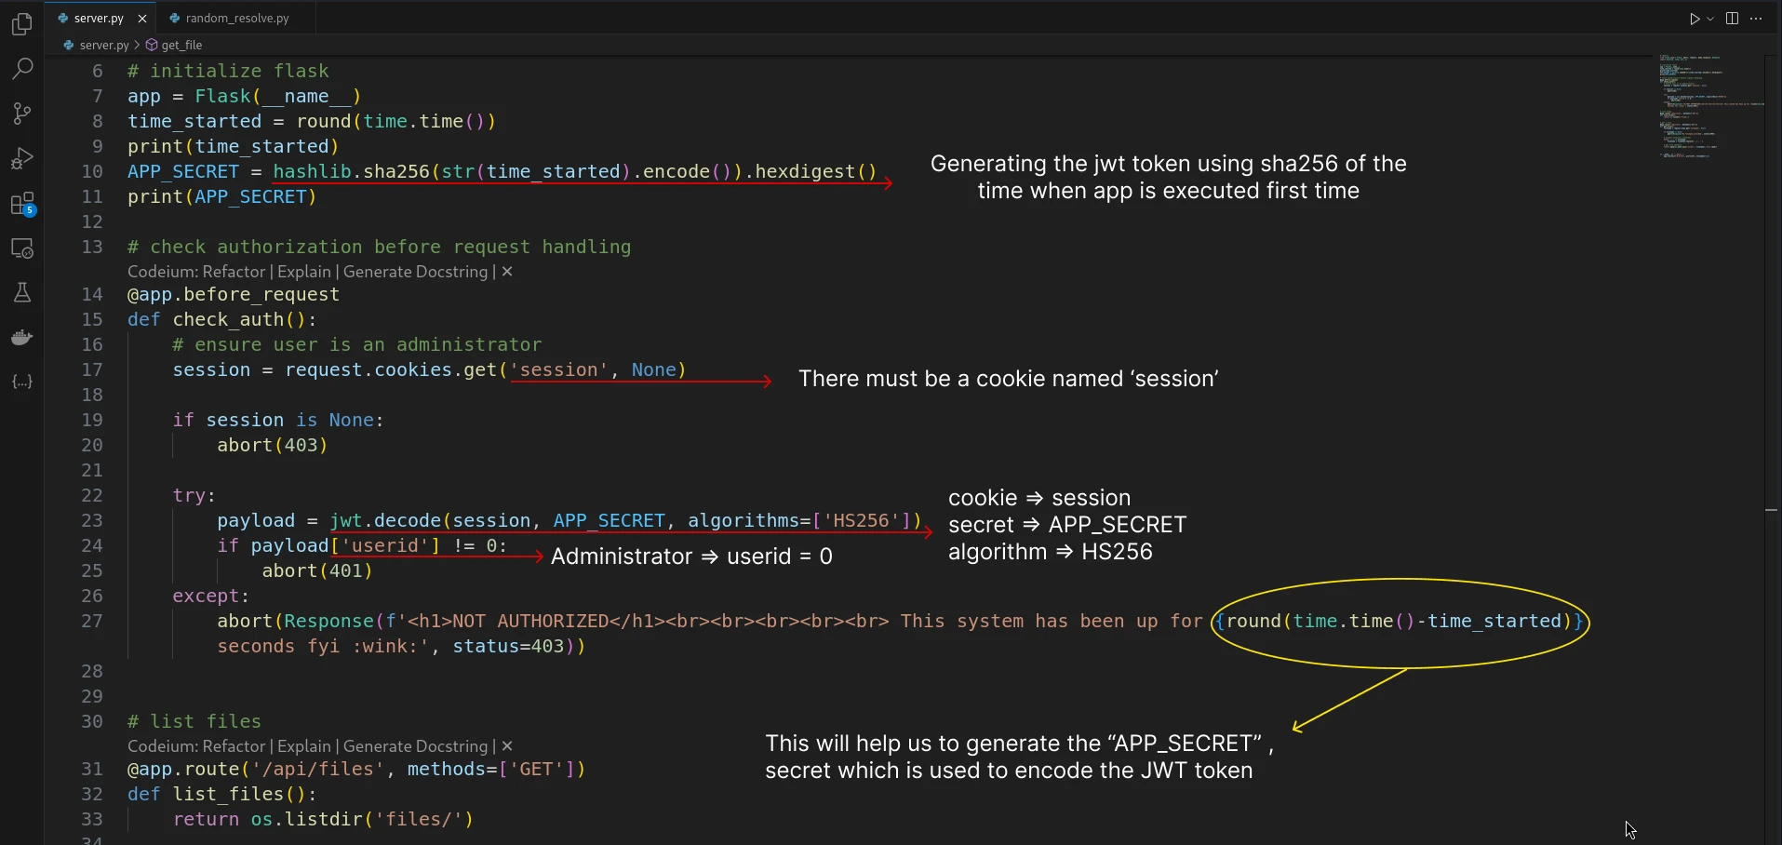1782x845 pixels.
Task: Run the Python file with play button
Action: [1695, 19]
